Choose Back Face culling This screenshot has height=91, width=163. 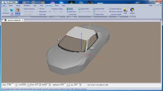tap(71, 12)
